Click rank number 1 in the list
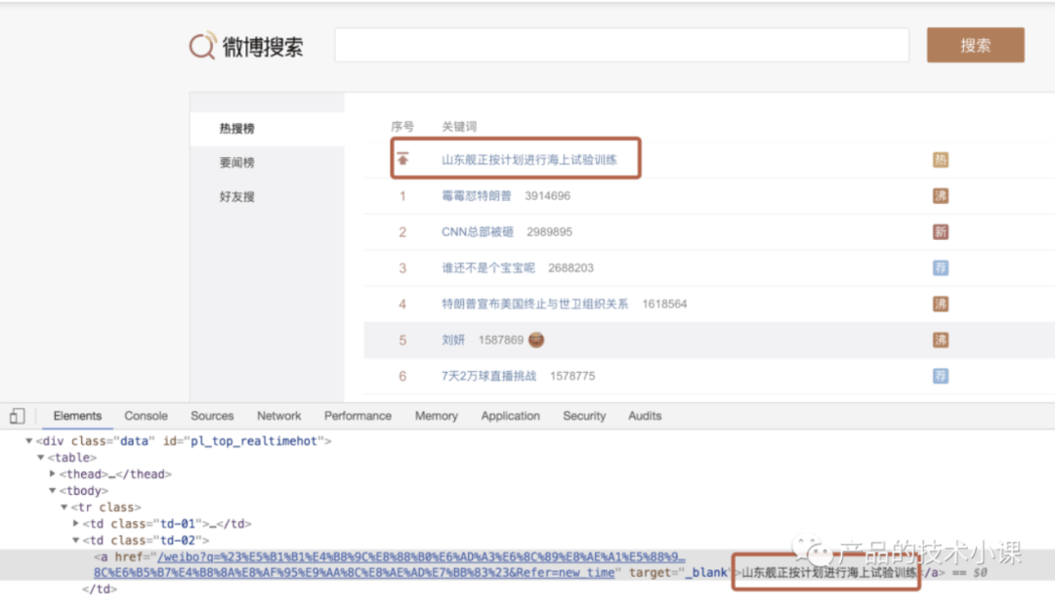Viewport: 1055px width, 612px height. coord(402,196)
